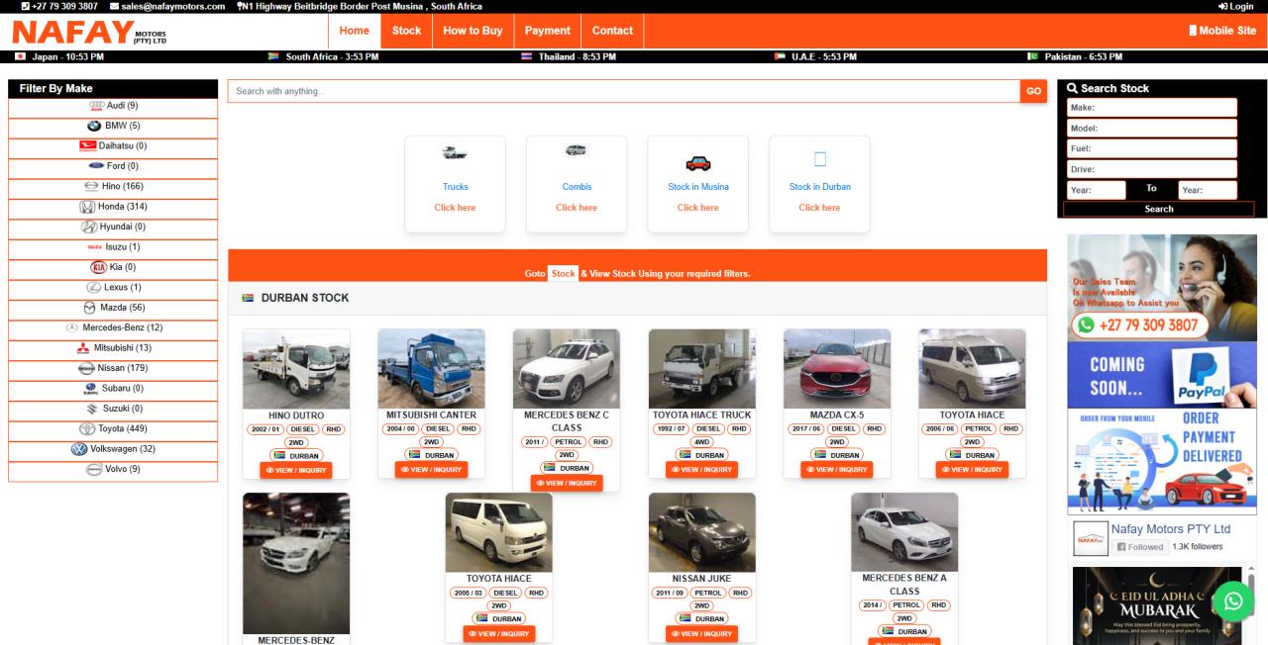Filter by the Kia logo
1268x645 pixels.
tap(98, 267)
